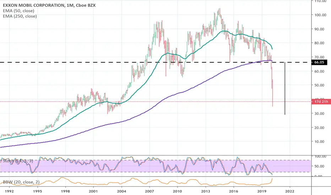The height and width of the screenshot is (195, 331).
Task: Click the 2019 label on the time axis
Action: point(262,191)
